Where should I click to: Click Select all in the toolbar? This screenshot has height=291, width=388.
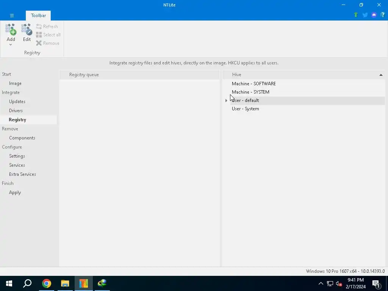tap(48, 34)
